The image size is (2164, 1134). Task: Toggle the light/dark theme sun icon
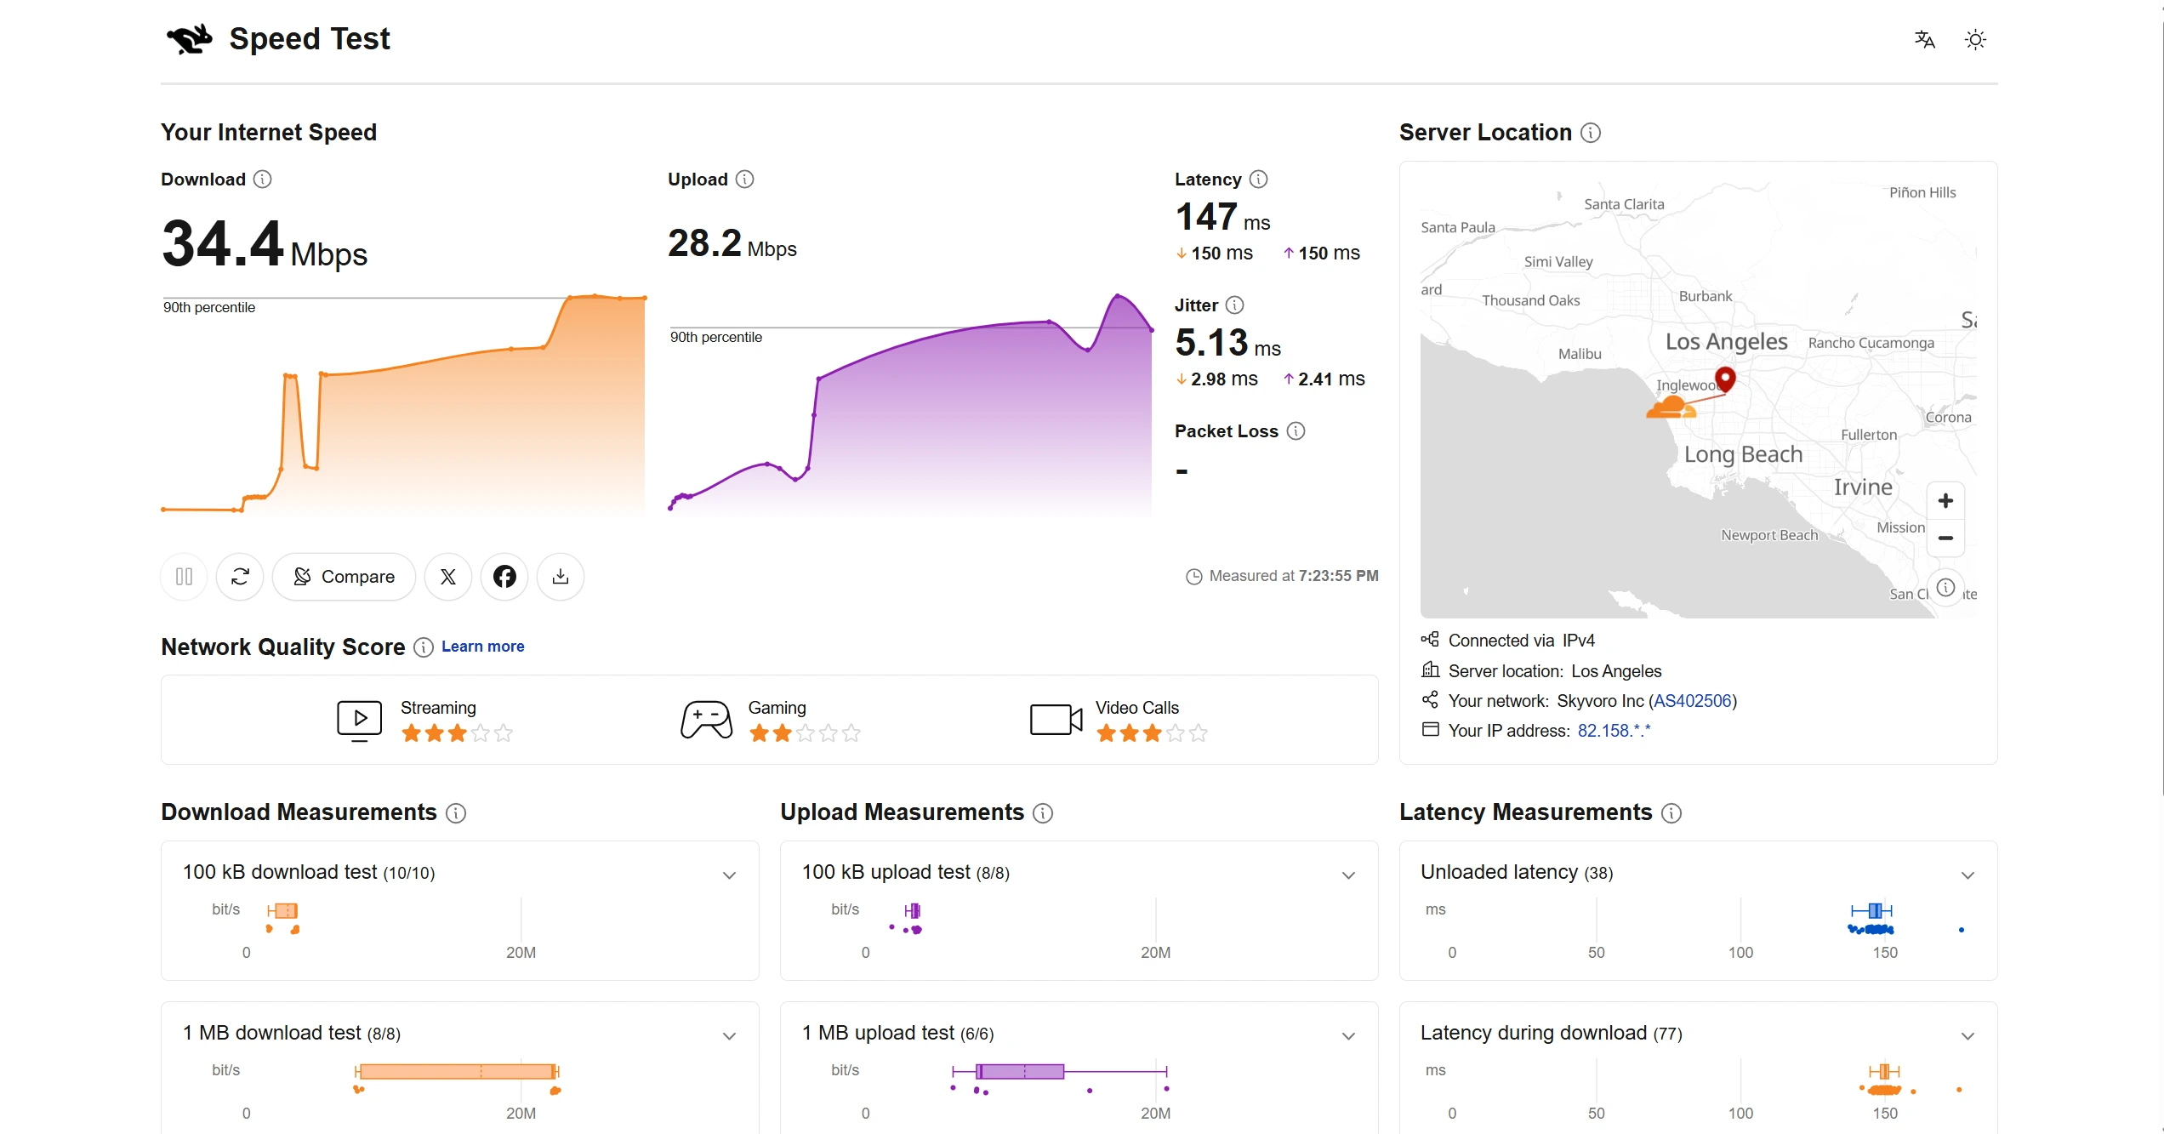pyautogui.click(x=1975, y=39)
